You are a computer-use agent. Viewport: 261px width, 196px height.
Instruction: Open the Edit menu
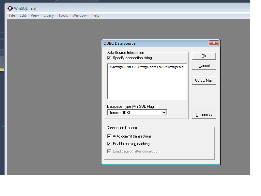23,15
